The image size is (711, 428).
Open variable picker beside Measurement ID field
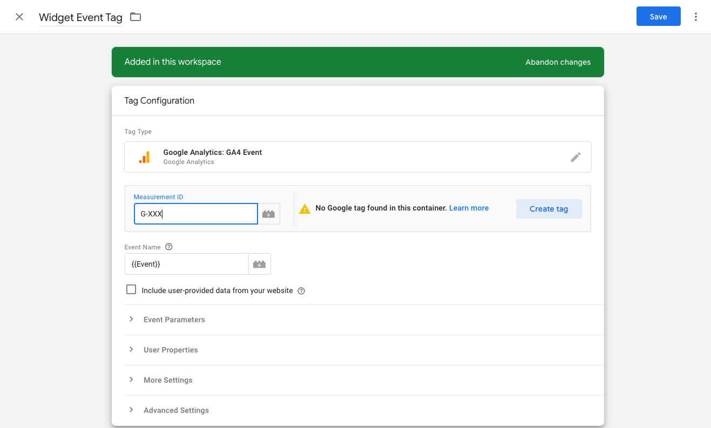point(268,214)
